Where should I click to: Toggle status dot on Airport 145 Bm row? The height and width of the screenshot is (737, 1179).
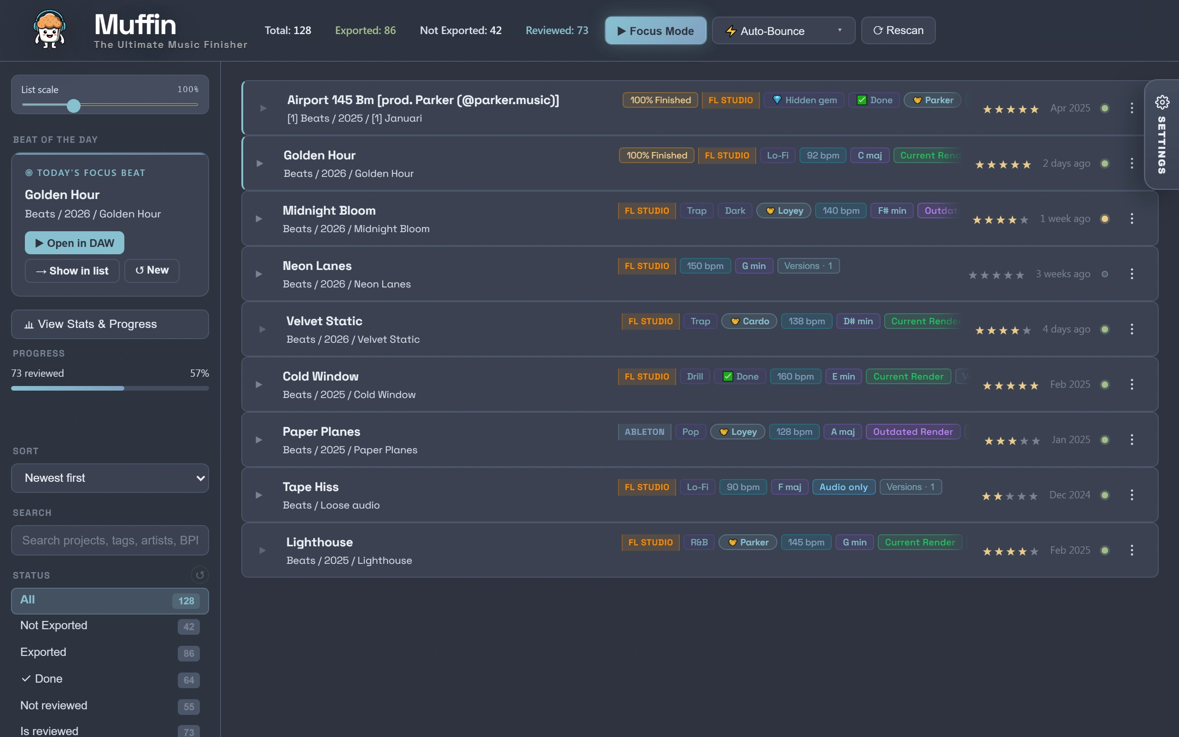click(1105, 108)
